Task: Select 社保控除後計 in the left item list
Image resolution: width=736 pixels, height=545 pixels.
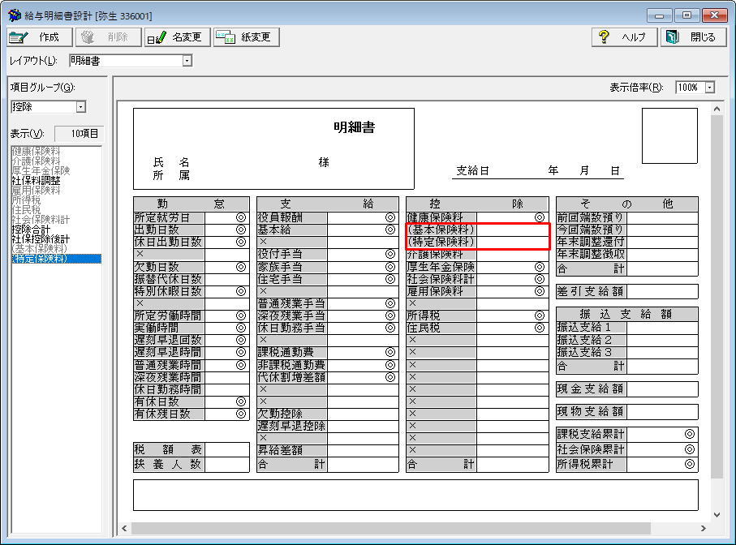Action: click(41, 239)
